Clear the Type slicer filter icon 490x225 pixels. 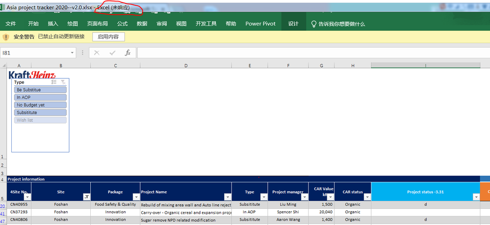(63, 82)
